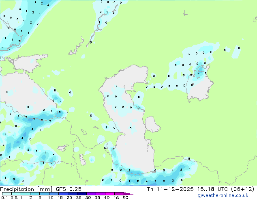The width and height of the screenshot is (257, 199).
Task: Pick the magenta 40–45 mm legend swatch
Action: coord(110,194)
